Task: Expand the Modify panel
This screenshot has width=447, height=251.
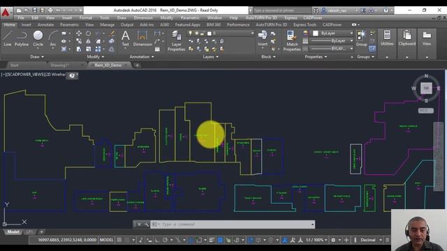Action: 96,56
